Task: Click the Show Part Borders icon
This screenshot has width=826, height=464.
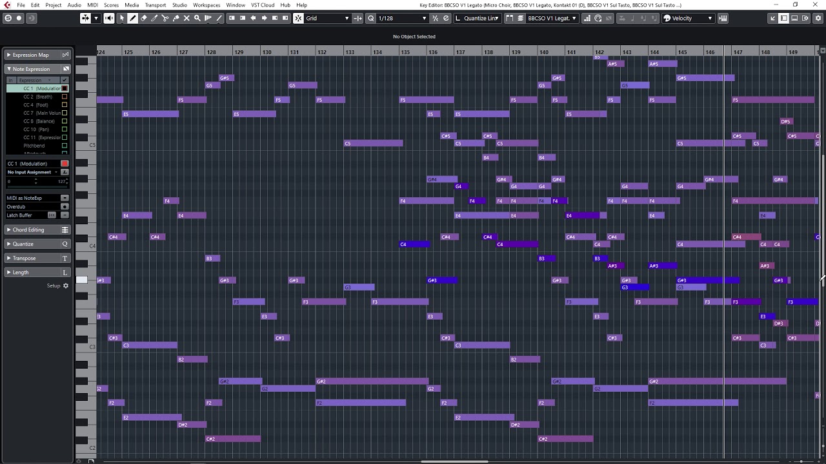Action: [509, 18]
